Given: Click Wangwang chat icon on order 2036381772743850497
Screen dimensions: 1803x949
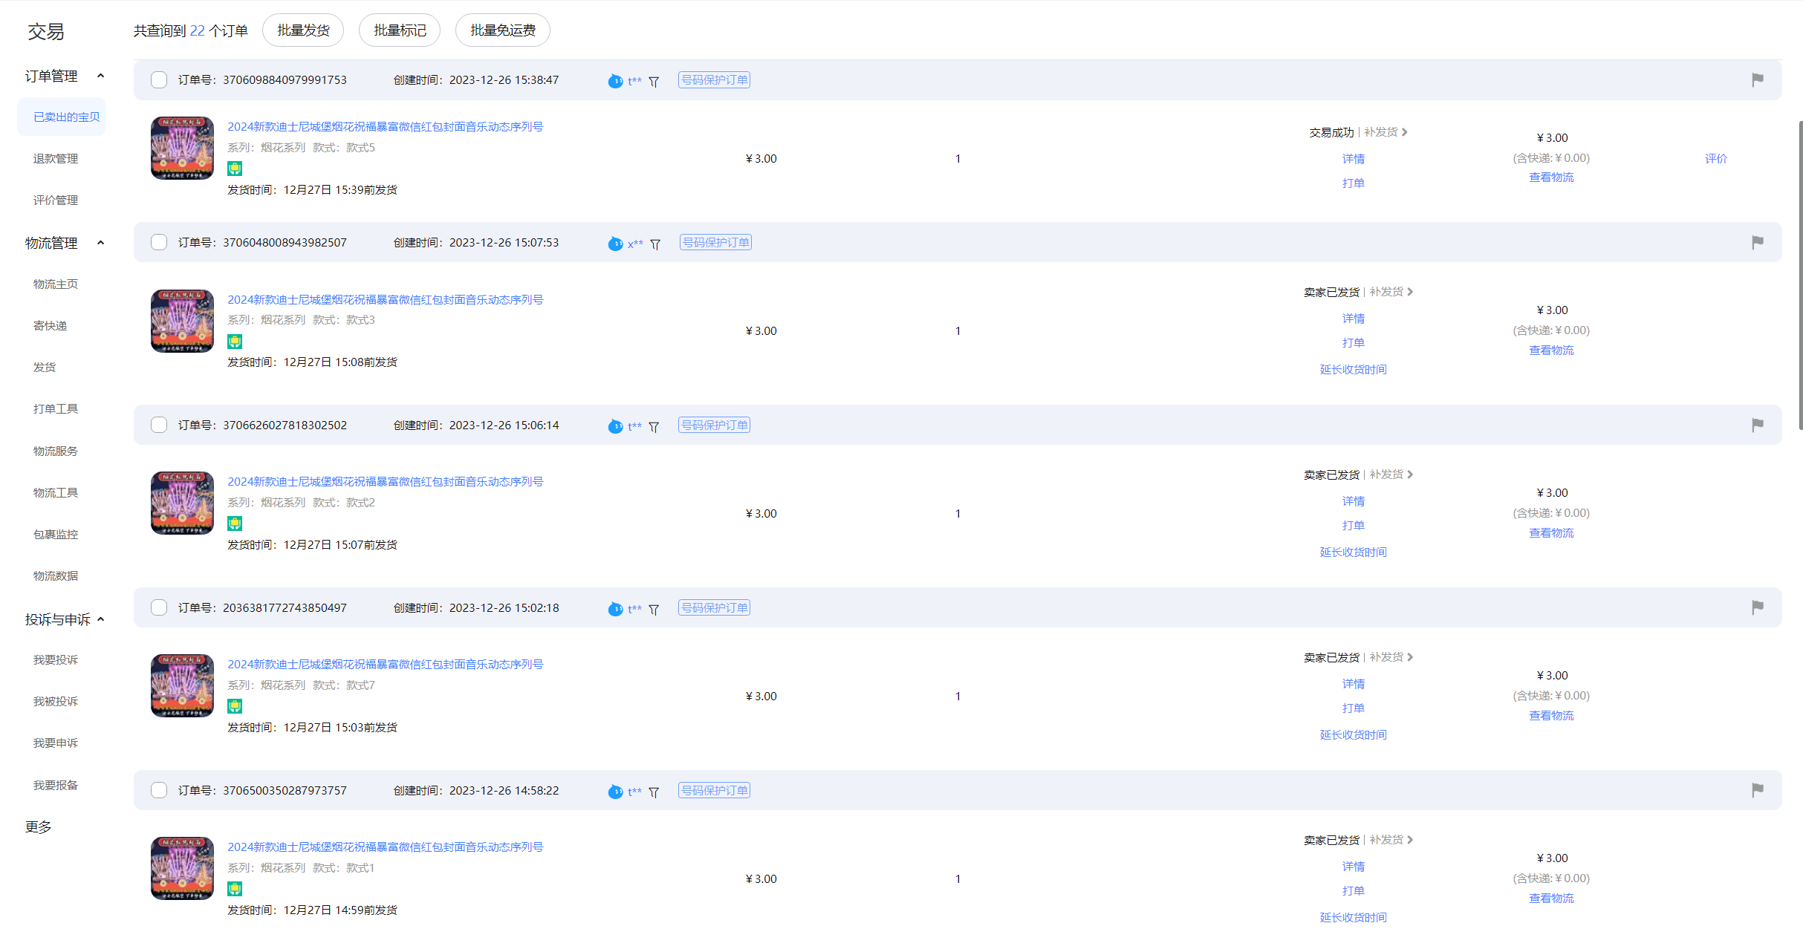Looking at the screenshot, I should pos(615,609).
